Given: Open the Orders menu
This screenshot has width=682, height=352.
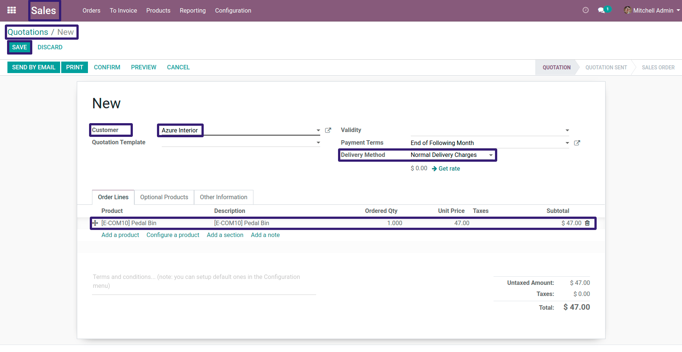Looking at the screenshot, I should tap(91, 10).
